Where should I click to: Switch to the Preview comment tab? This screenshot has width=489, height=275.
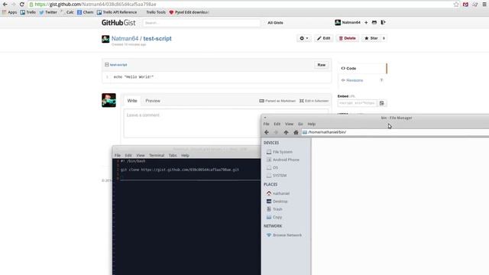(153, 101)
